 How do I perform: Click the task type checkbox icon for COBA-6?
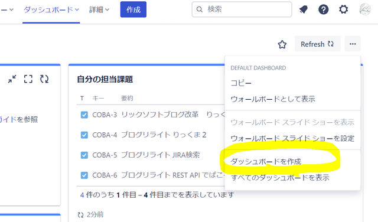[x=84, y=175]
